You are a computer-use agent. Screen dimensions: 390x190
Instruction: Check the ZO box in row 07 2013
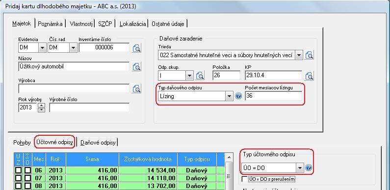[27, 178]
